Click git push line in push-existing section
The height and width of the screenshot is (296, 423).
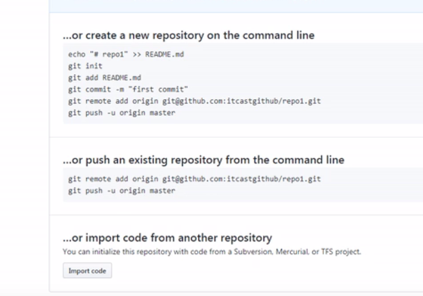[121, 190]
